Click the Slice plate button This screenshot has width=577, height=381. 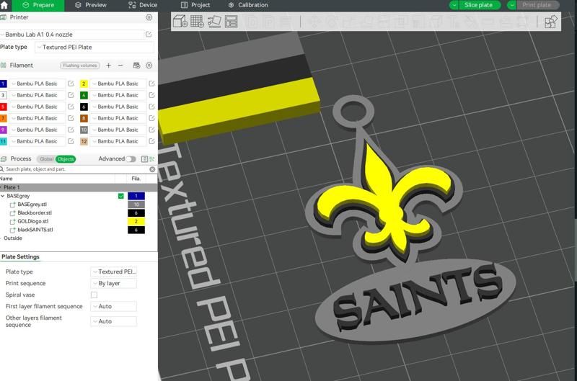(x=478, y=5)
